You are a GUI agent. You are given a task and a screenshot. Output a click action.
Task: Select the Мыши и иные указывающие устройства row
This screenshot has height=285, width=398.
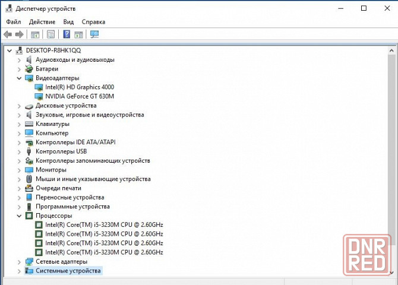pos(93,179)
